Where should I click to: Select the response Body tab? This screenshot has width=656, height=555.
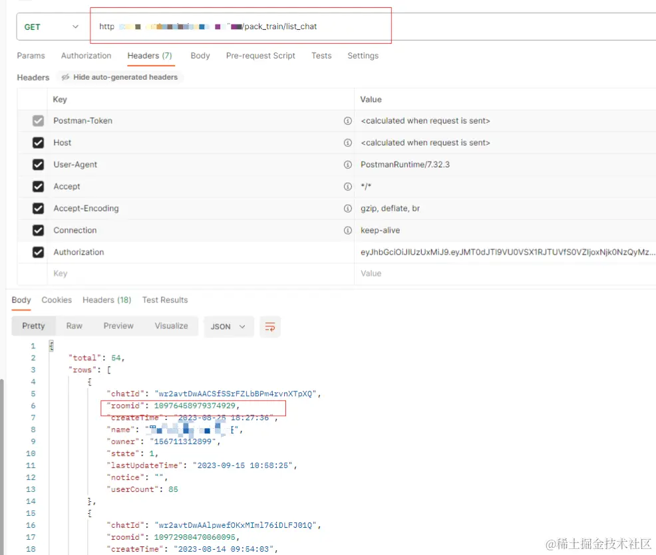click(x=21, y=300)
